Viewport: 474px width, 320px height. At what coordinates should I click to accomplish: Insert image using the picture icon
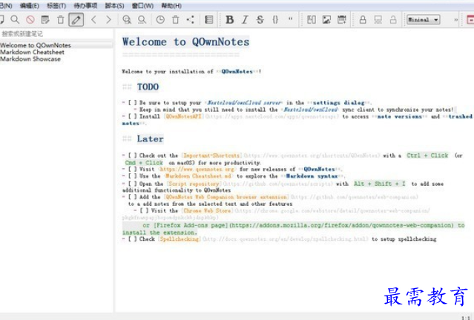(x=326, y=19)
